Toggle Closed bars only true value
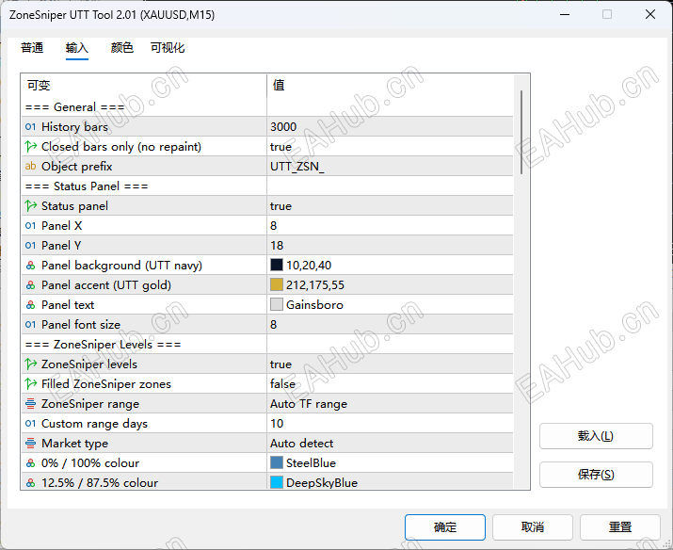The width and height of the screenshot is (673, 550). [x=390, y=146]
